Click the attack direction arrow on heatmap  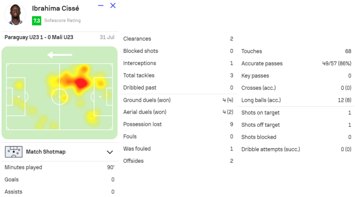pos(60,55)
